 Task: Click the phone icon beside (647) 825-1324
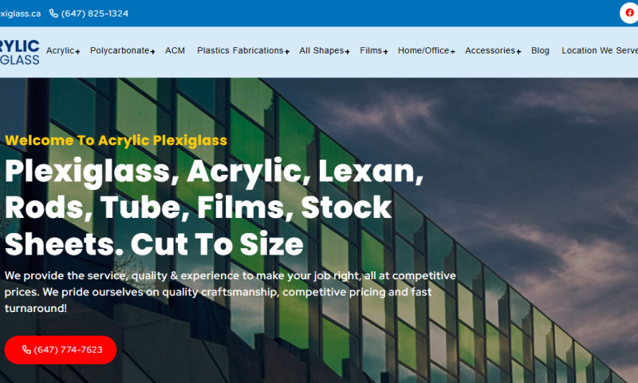[x=53, y=14]
